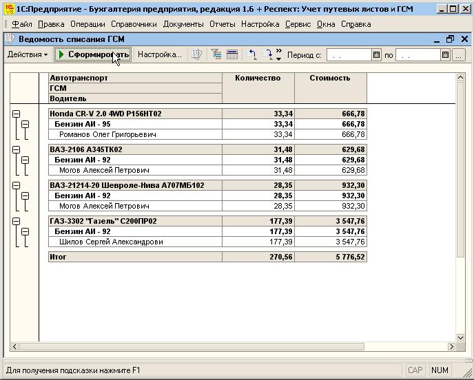Viewport: 474px width, 380px height.
Task: Open calendar for period end date
Action: point(445,55)
